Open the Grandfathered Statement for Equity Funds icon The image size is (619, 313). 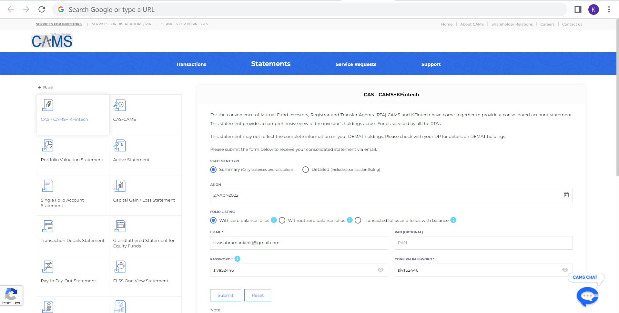120,226
